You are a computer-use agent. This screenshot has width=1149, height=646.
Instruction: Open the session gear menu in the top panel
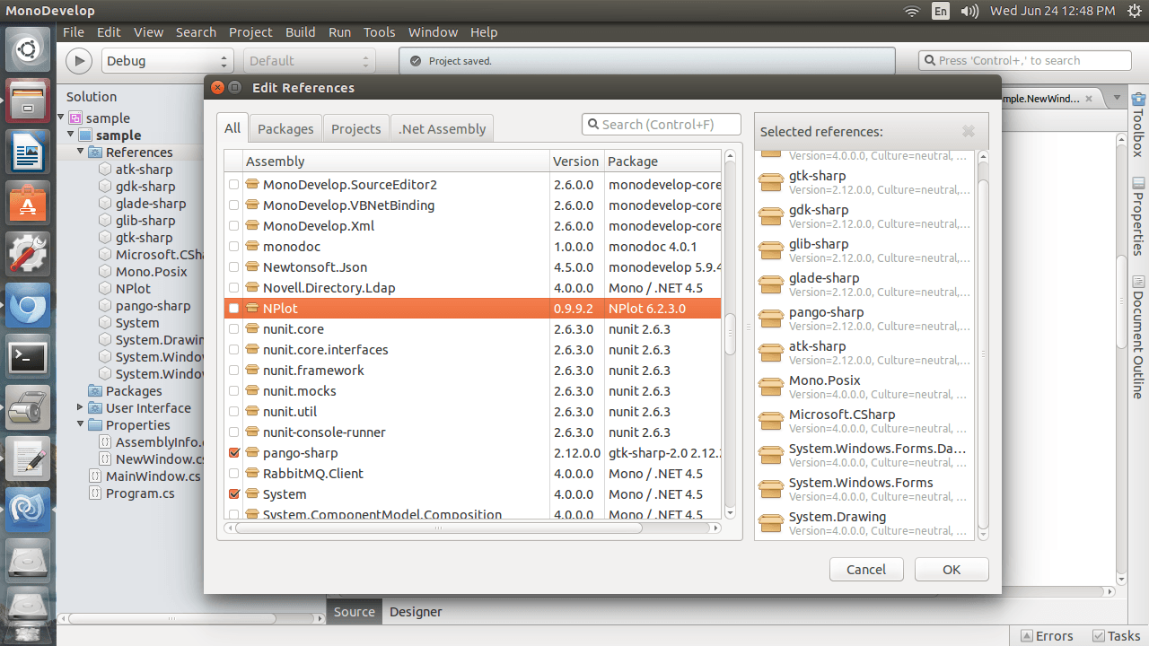click(x=1134, y=11)
